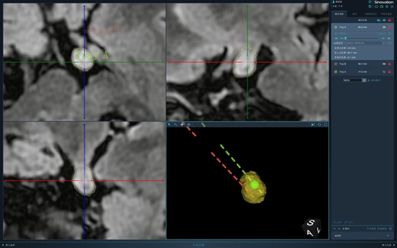Toggle visibility eye for Traj B
Image resolution: width=397 pixels, height=248 pixels.
tap(384, 64)
